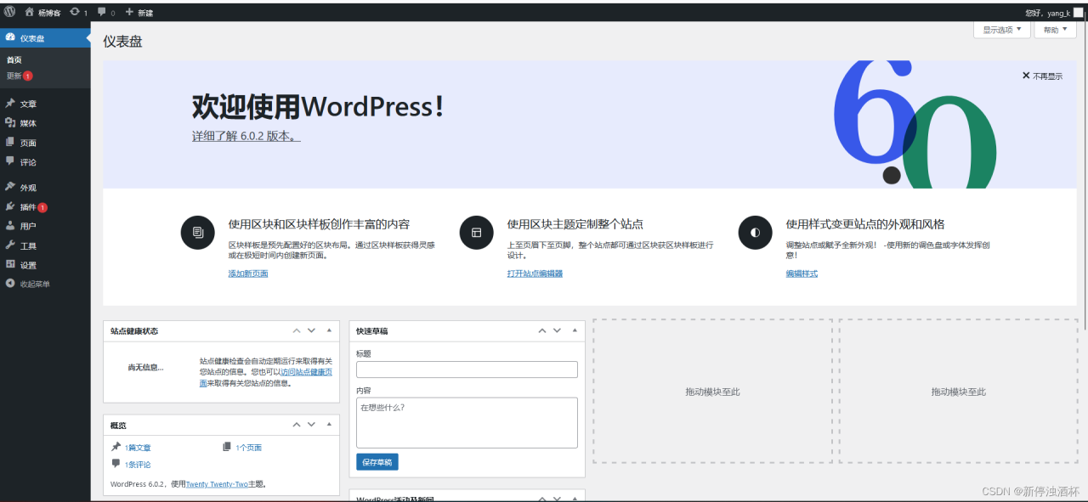Focus the 内容 text area
Image resolution: width=1088 pixels, height=502 pixels.
(x=467, y=422)
